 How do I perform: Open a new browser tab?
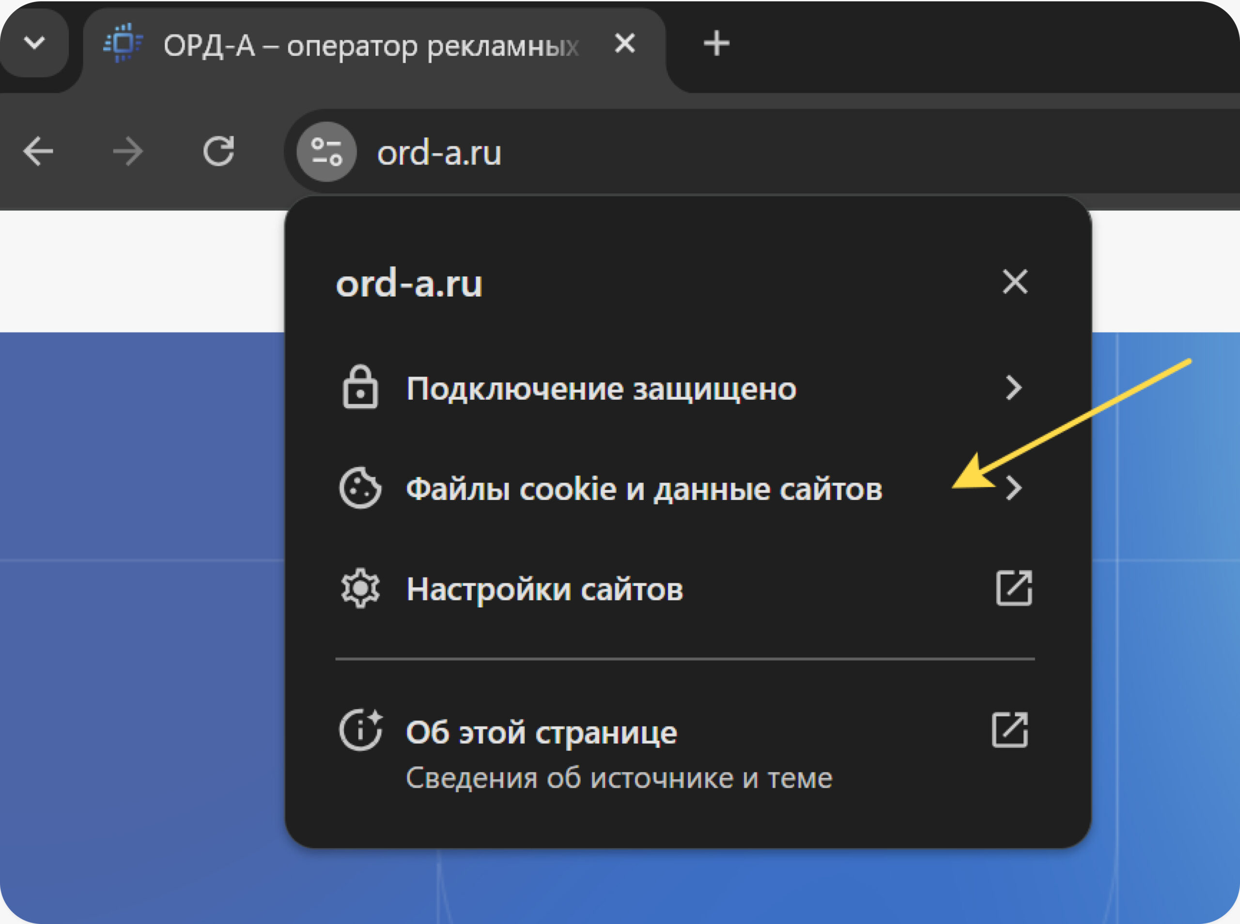coord(716,43)
